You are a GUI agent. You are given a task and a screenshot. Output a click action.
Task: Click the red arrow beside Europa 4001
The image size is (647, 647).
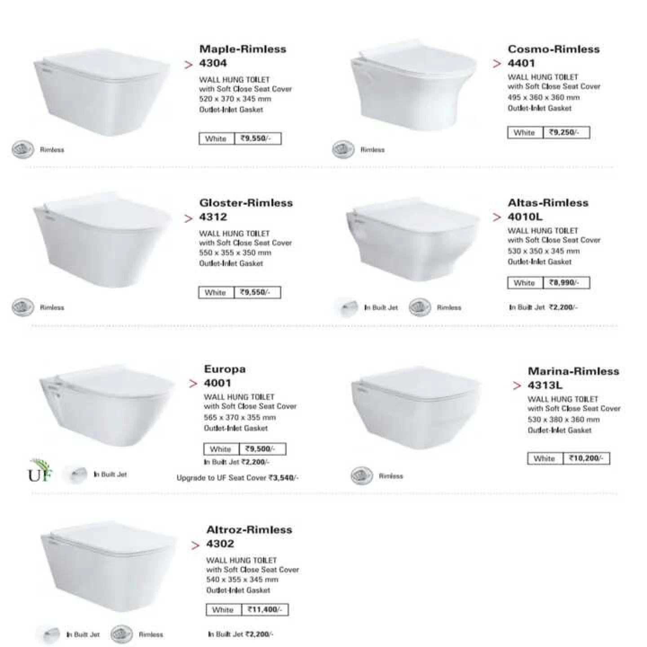tap(193, 383)
